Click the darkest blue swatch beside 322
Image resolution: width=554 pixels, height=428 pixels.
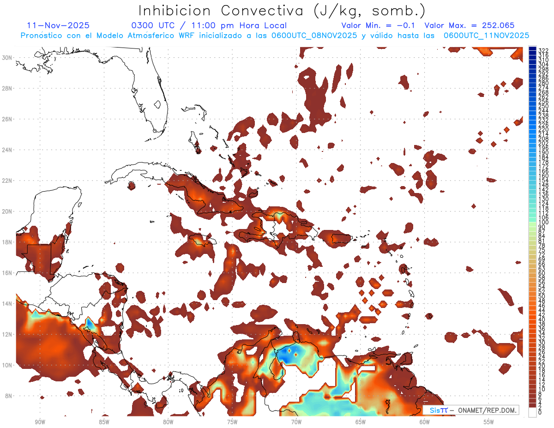pos(532,49)
